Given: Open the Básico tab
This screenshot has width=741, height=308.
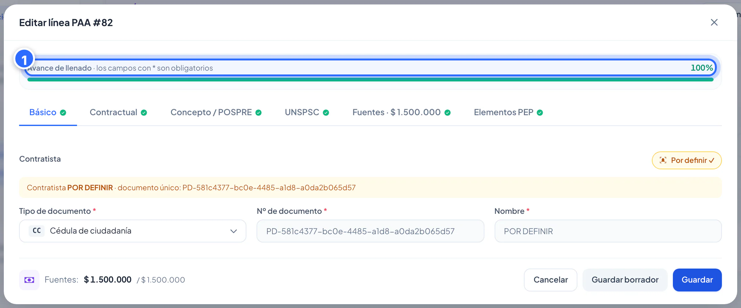Looking at the screenshot, I should pos(48,112).
